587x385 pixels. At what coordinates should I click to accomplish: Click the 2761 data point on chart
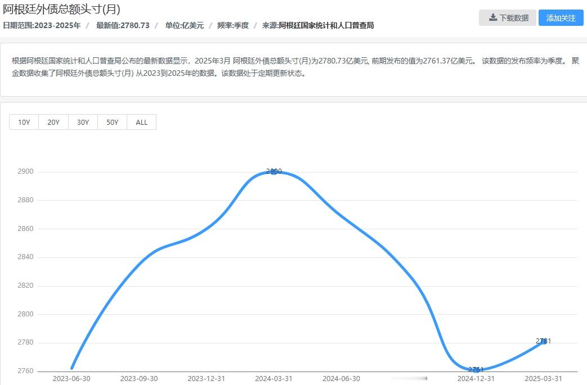[476, 370]
